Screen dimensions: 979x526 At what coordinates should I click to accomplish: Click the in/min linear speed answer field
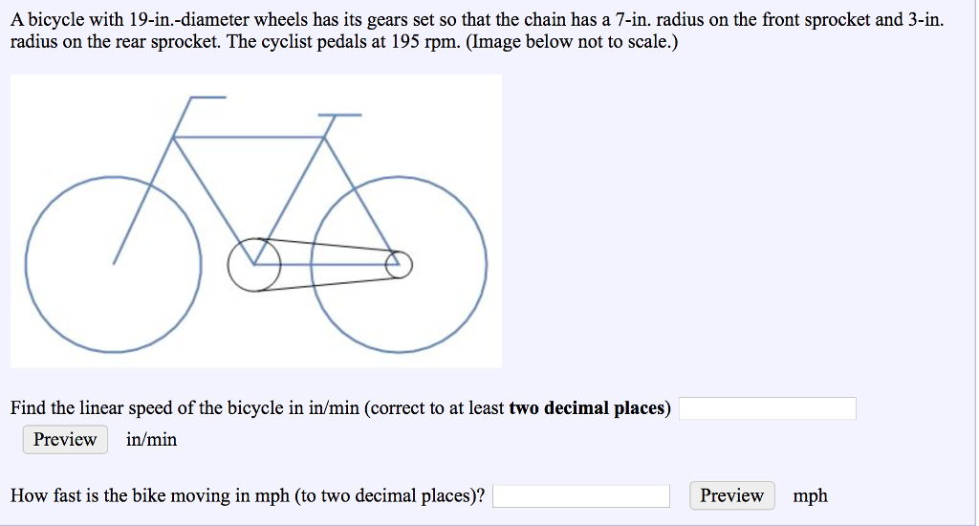pos(768,409)
